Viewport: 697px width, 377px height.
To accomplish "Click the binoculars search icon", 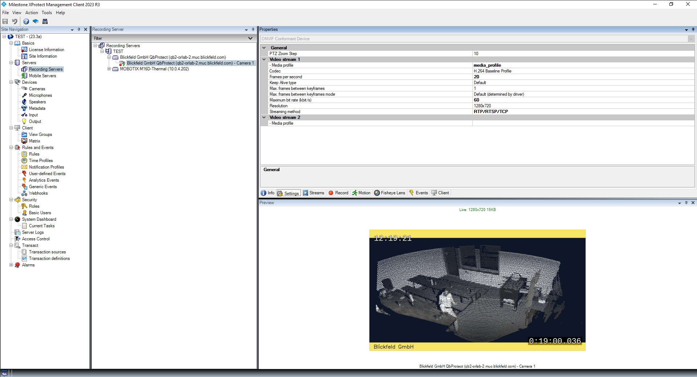I will [x=45, y=21].
